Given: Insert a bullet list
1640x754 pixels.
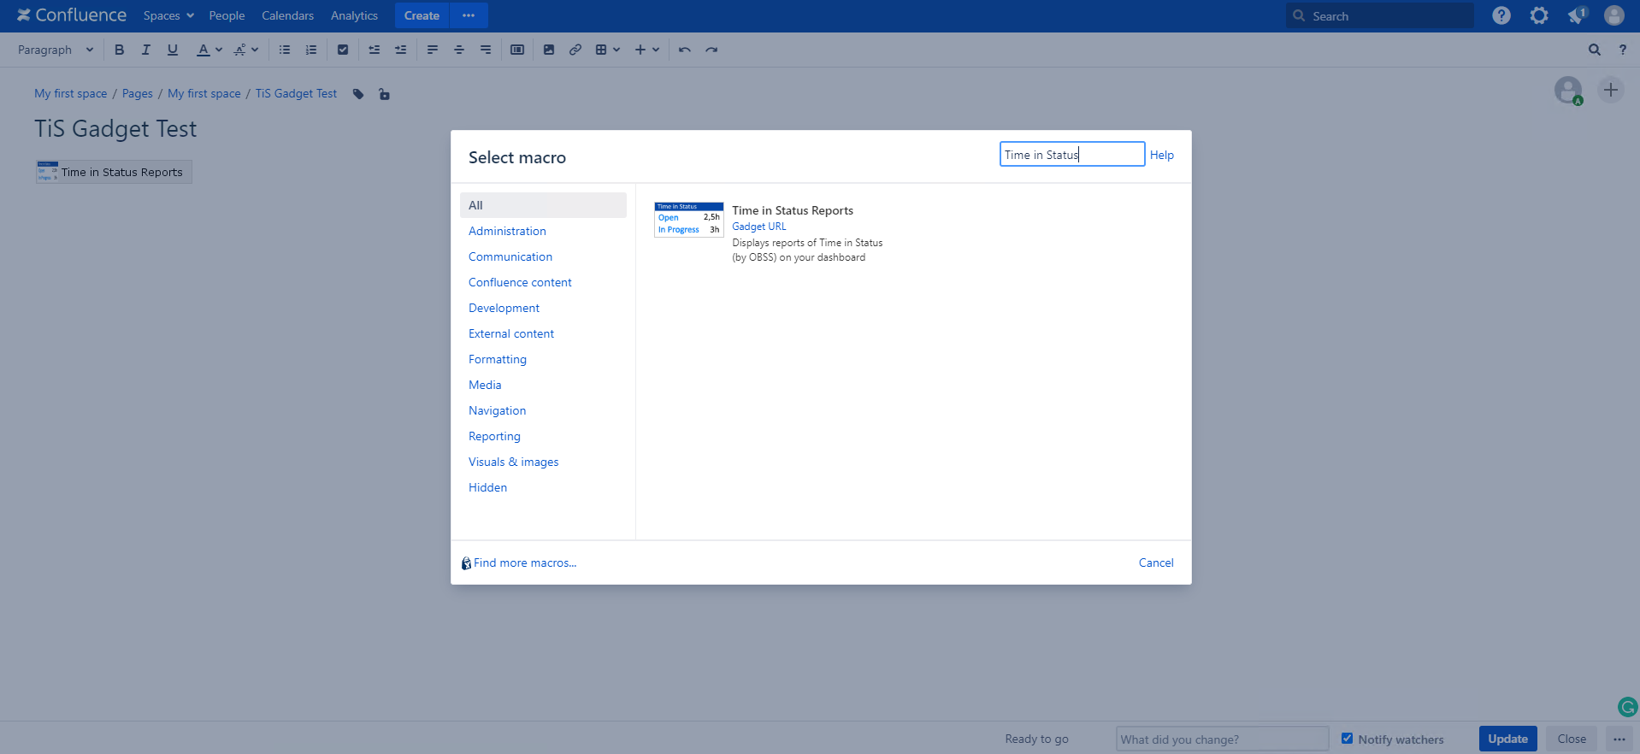Looking at the screenshot, I should point(285,50).
